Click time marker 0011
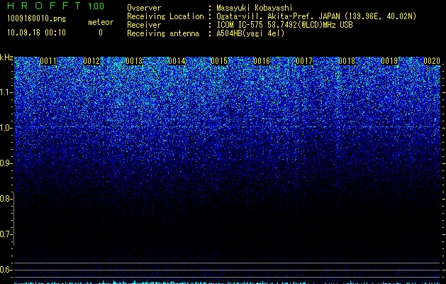Screen dimensions: 446x284 (48, 61)
